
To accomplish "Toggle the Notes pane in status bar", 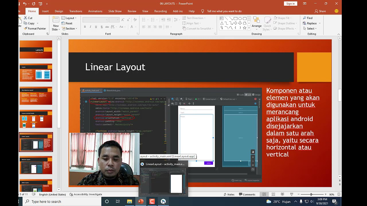I will point(229,194).
